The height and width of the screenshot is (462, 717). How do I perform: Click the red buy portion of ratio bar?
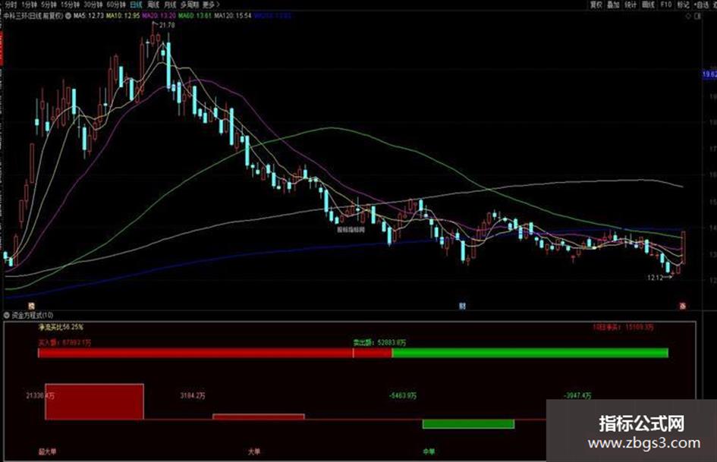[x=215, y=353]
